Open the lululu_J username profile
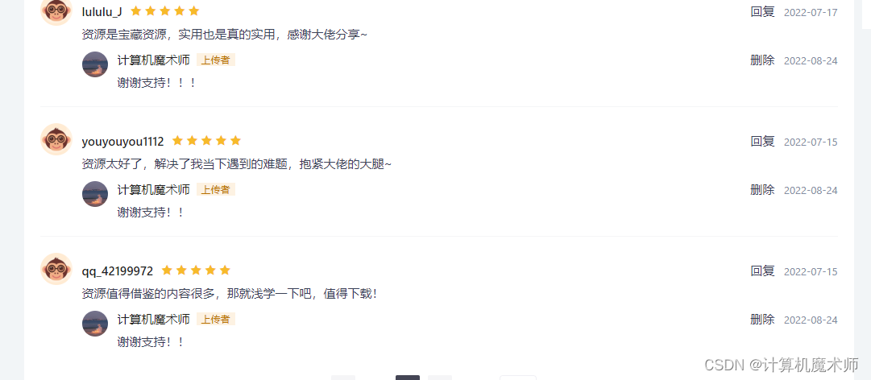This screenshot has height=380, width=871. (x=102, y=11)
